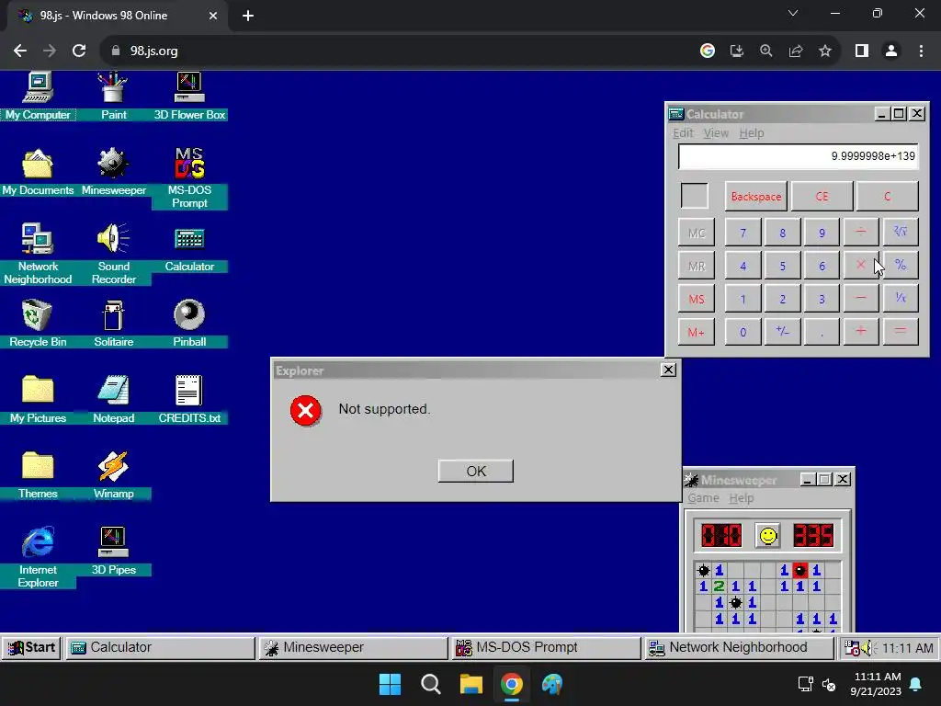Viewport: 941px width, 706px height.
Task: Click the Calculator percent key
Action: click(901, 266)
